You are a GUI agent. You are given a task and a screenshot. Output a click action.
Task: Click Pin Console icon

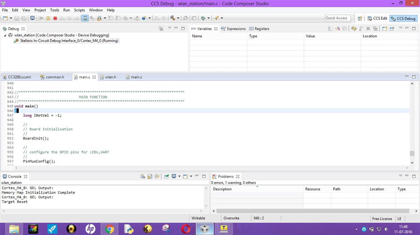(167, 176)
